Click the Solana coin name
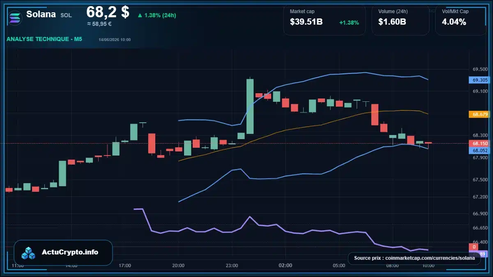This screenshot has height=277, width=493. (41, 14)
